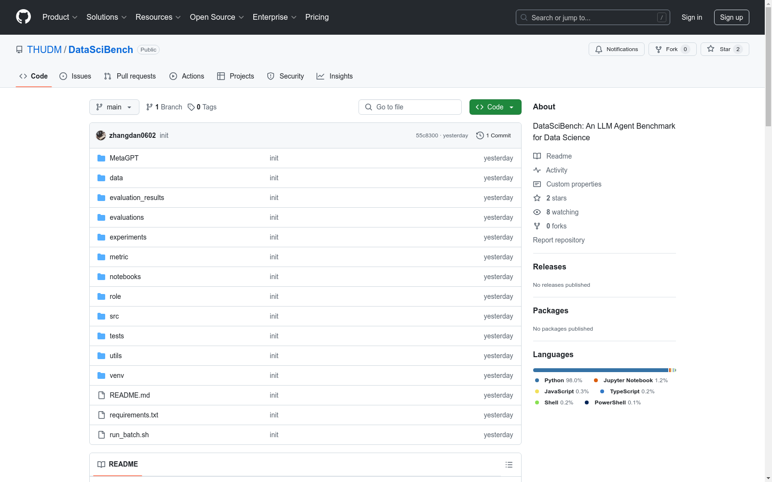Select the Code tab
The height and width of the screenshot is (482, 772).
tap(34, 76)
